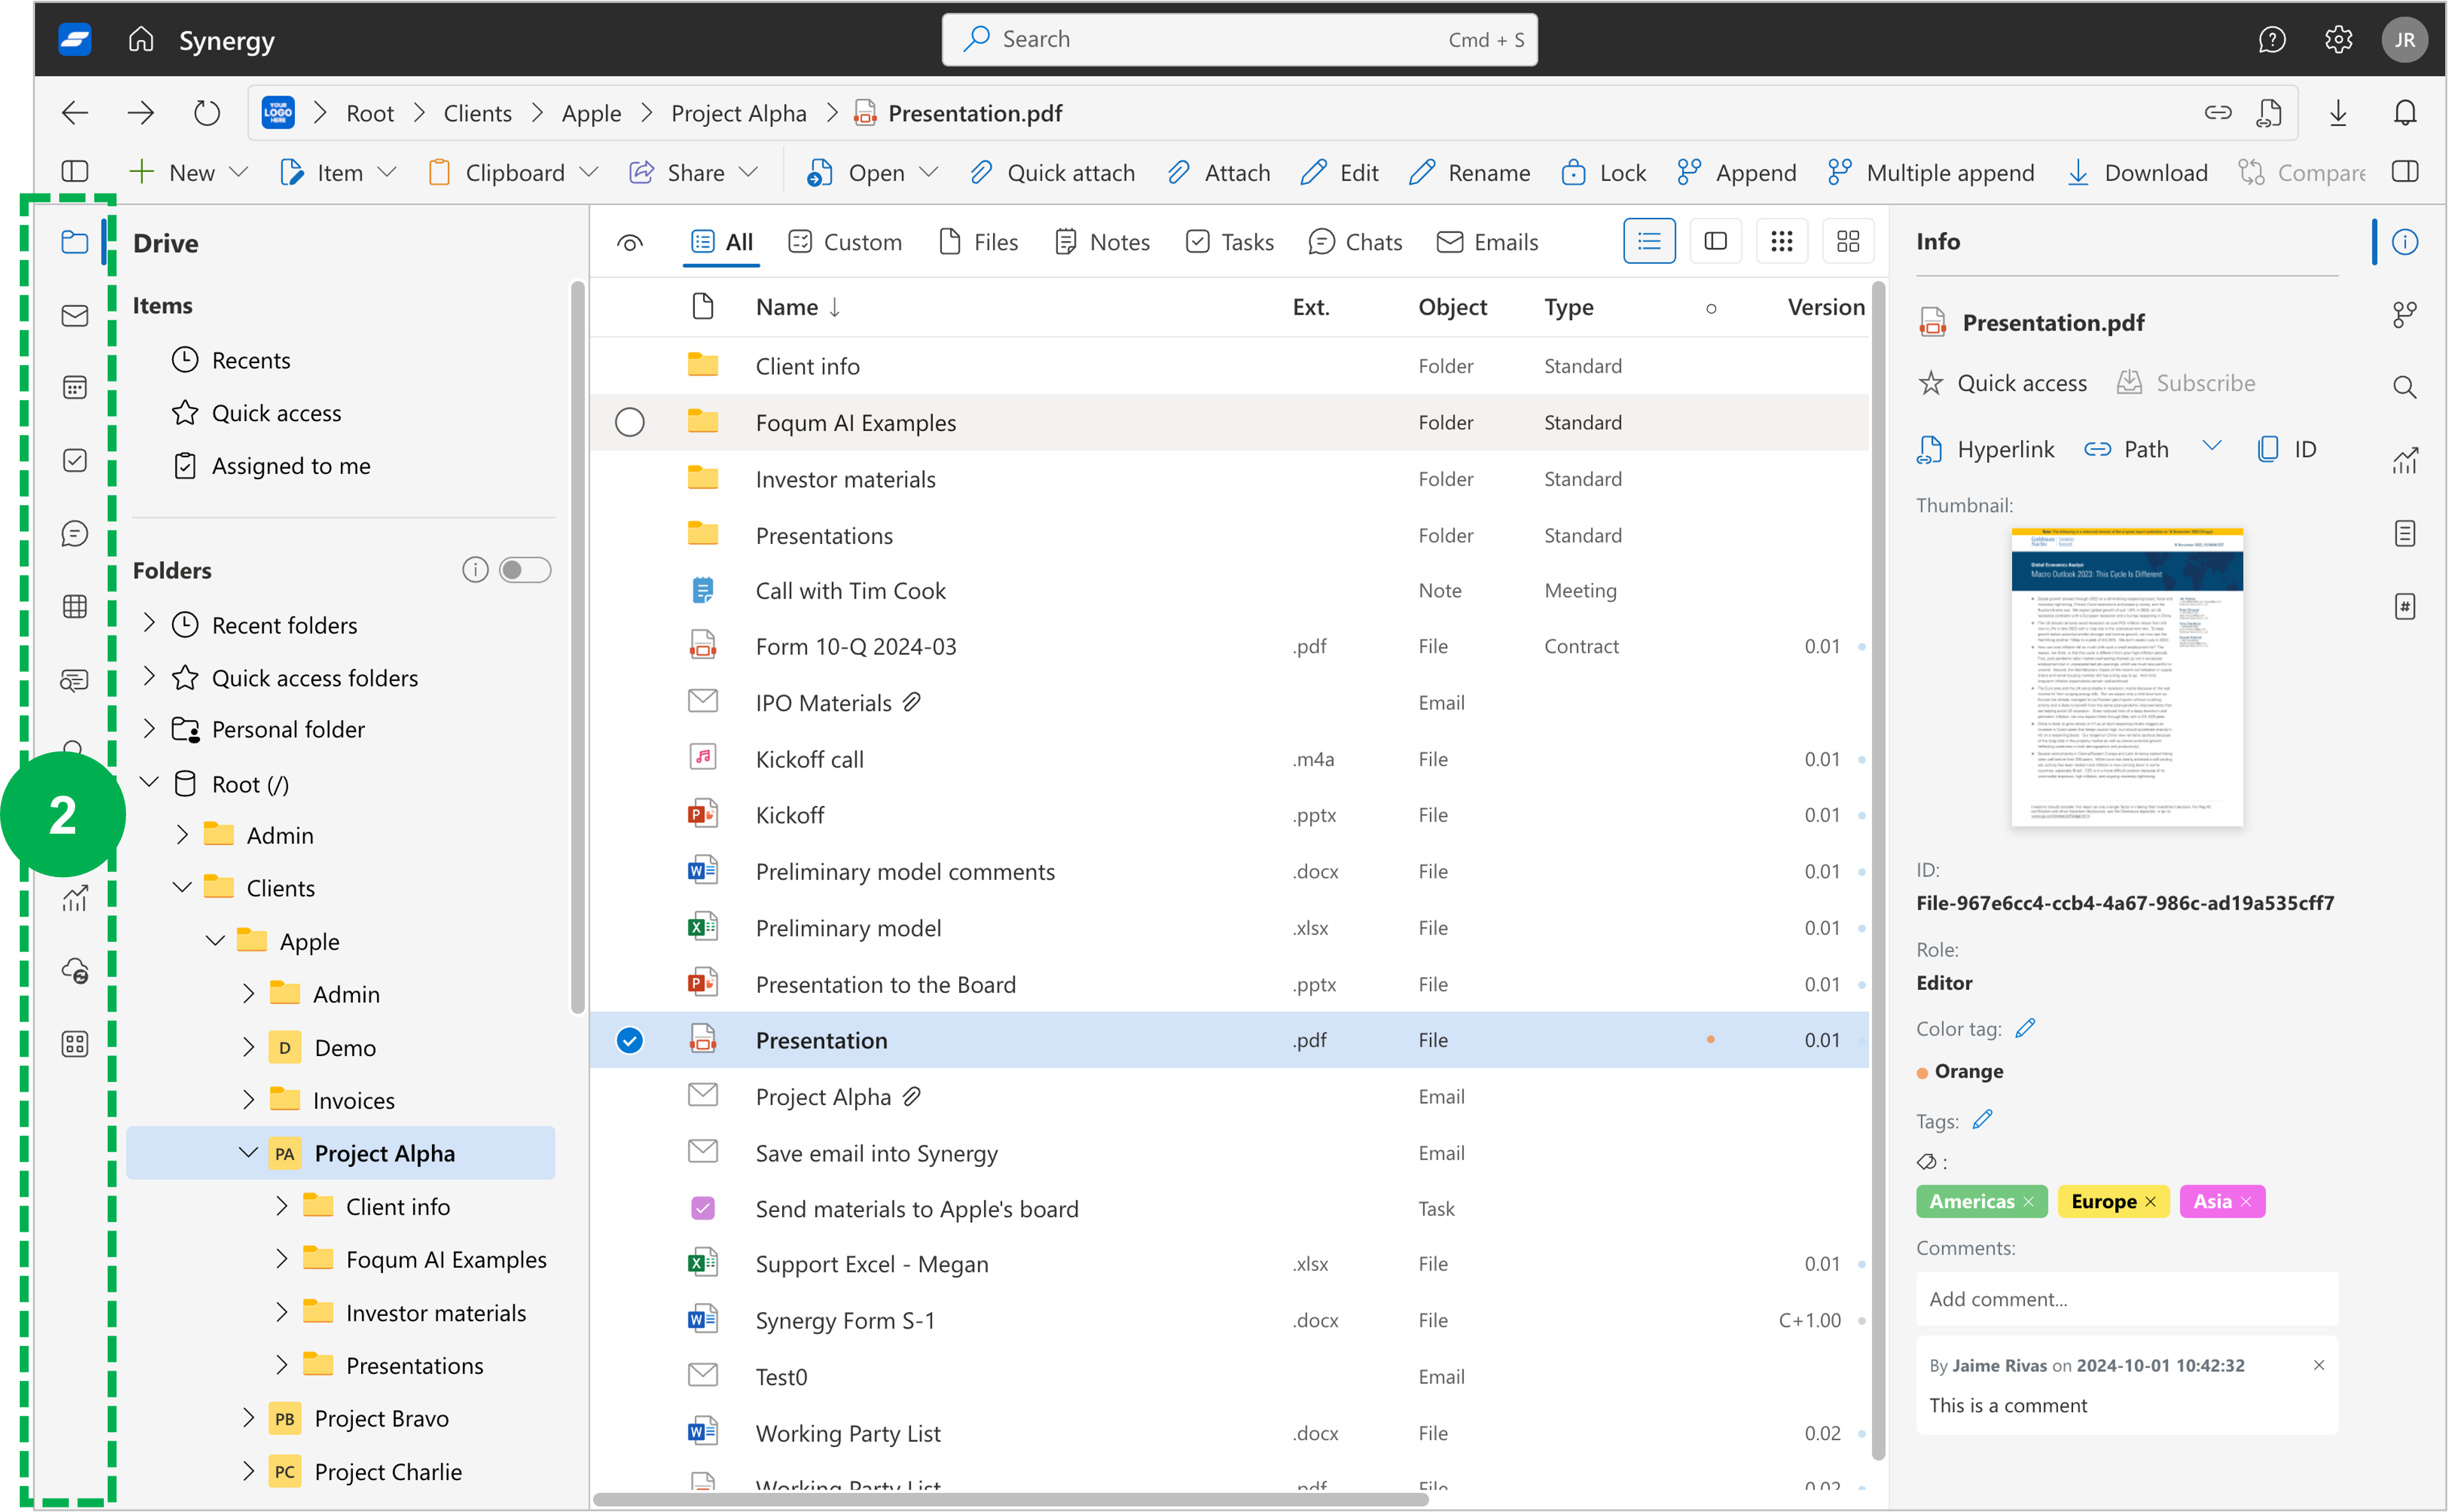Click the Lock button
Viewport: 2449px width, 1512px height.
(x=1603, y=173)
